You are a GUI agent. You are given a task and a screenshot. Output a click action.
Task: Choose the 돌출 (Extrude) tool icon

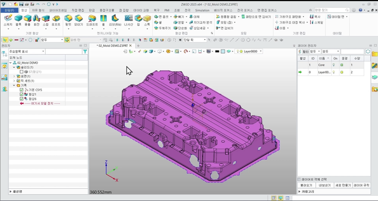coord(27,18)
